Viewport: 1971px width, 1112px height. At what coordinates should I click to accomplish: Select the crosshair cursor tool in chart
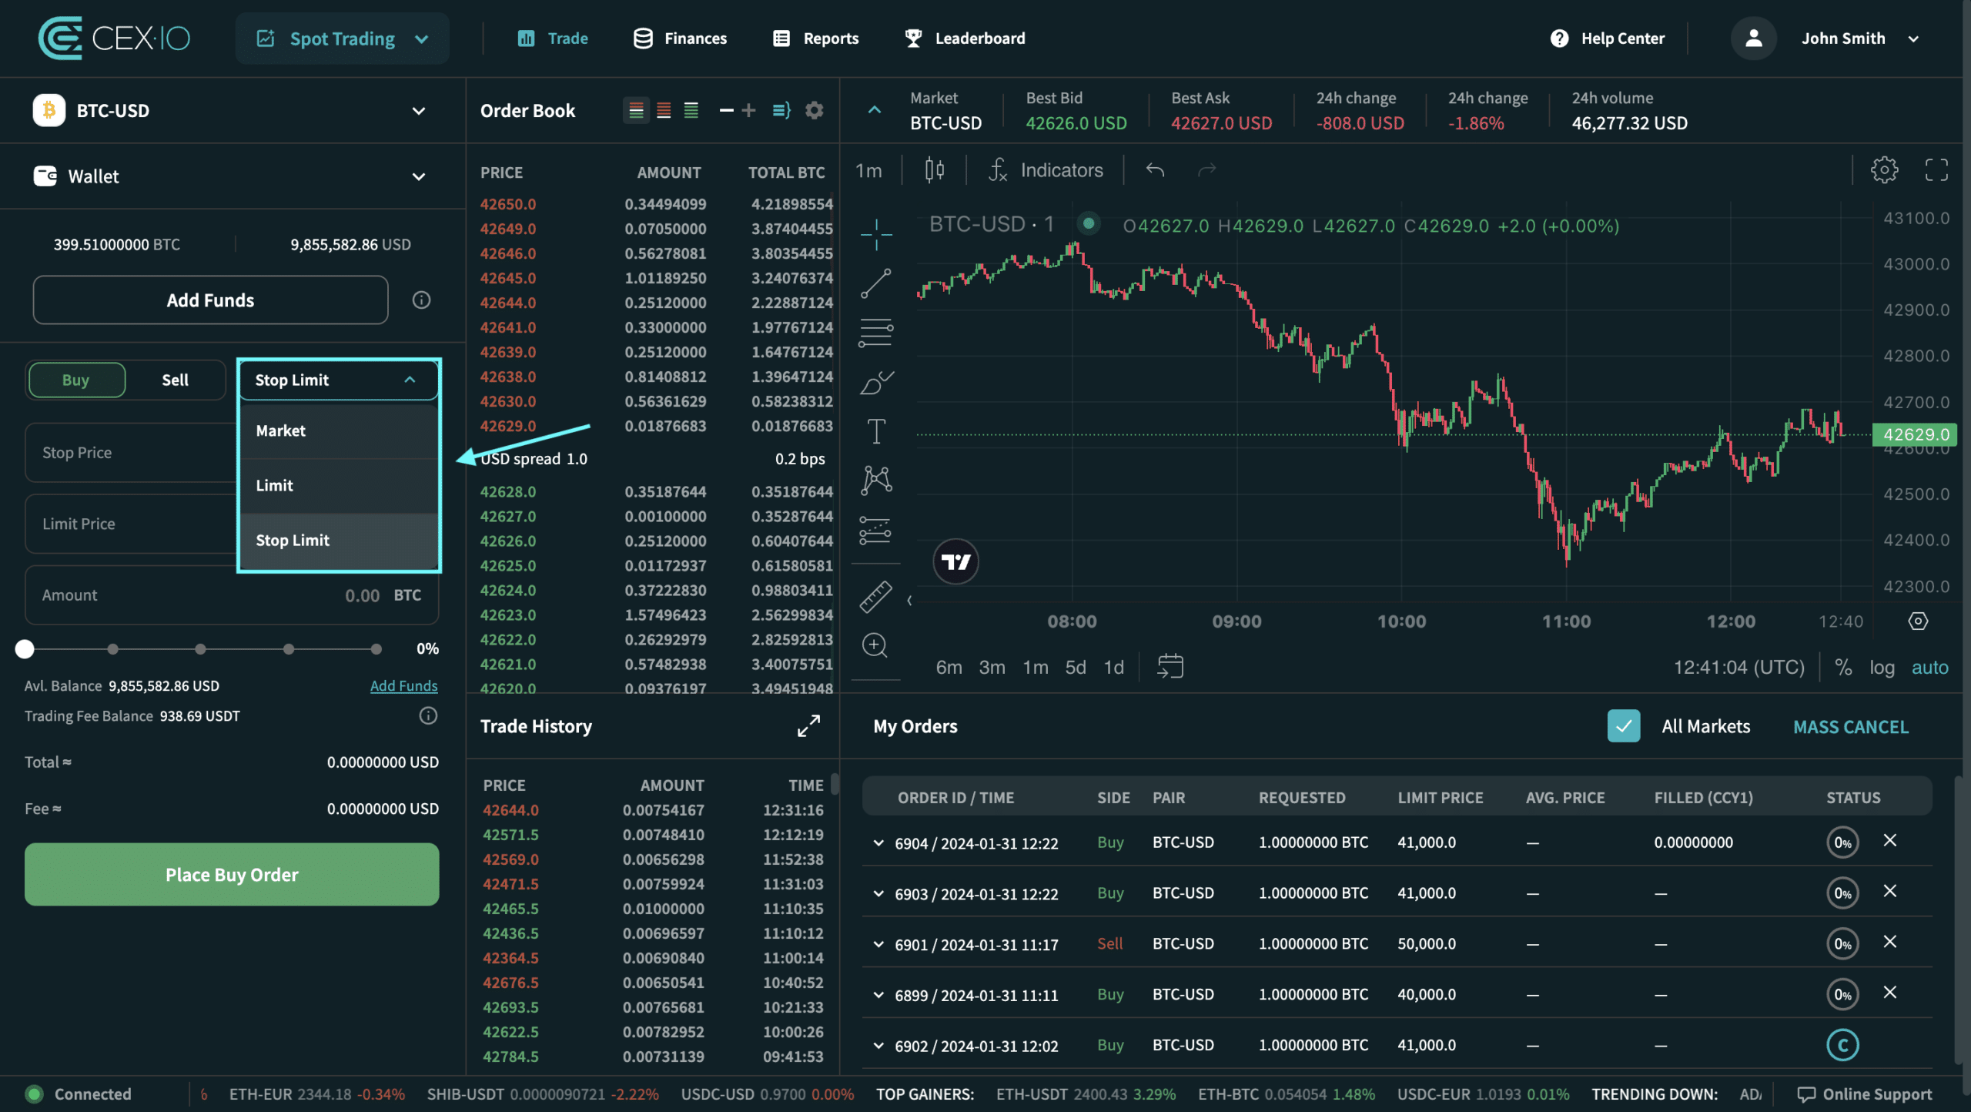pyautogui.click(x=876, y=233)
